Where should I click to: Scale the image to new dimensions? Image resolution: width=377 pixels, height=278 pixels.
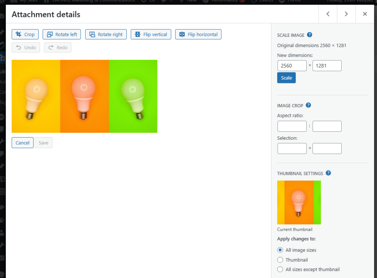click(x=286, y=77)
